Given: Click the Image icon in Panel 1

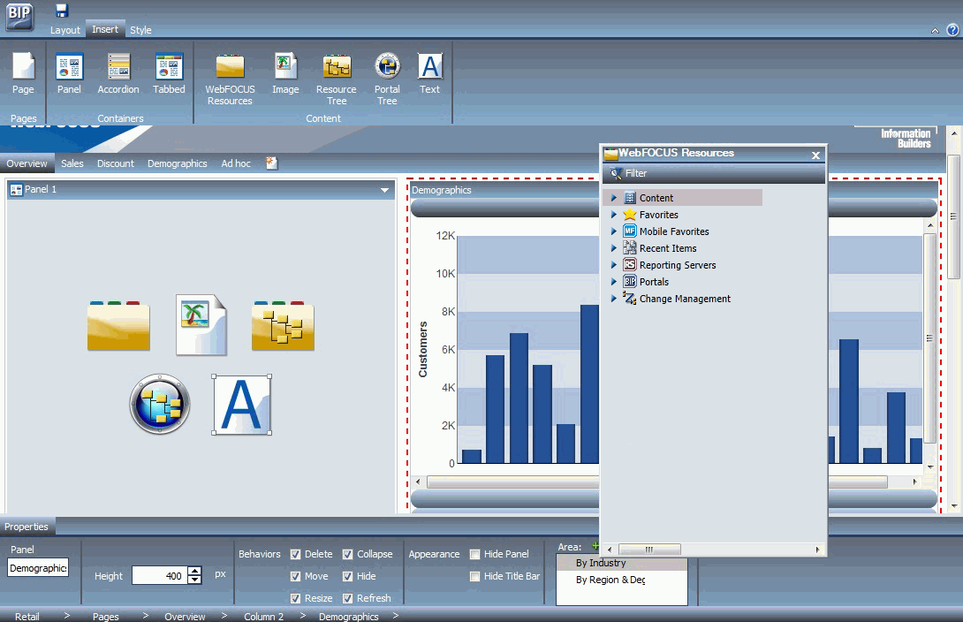Looking at the screenshot, I should click(x=201, y=325).
